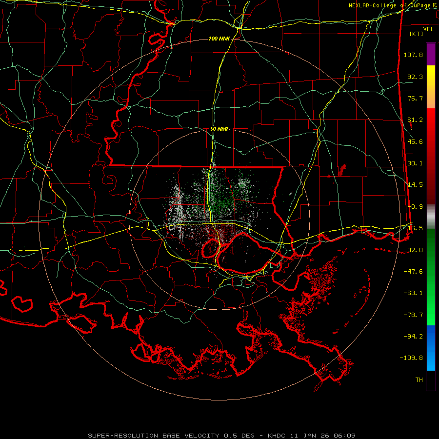The width and height of the screenshot is (439, 439).
Task: Click the SUPER-RESOLUTION BASE VELOCITY caption
Action: tap(222, 436)
